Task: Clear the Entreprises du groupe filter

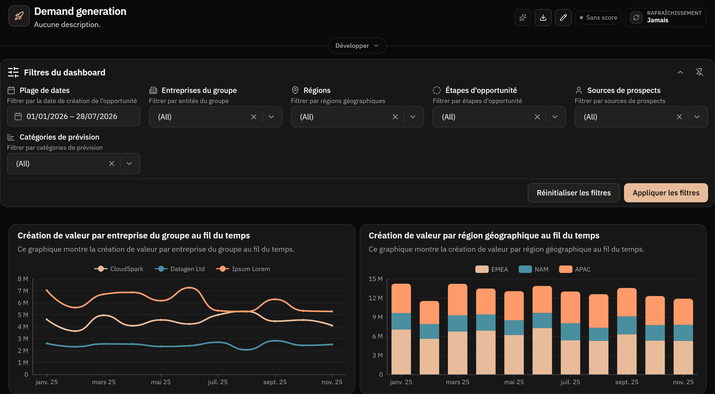Action: pyautogui.click(x=254, y=117)
